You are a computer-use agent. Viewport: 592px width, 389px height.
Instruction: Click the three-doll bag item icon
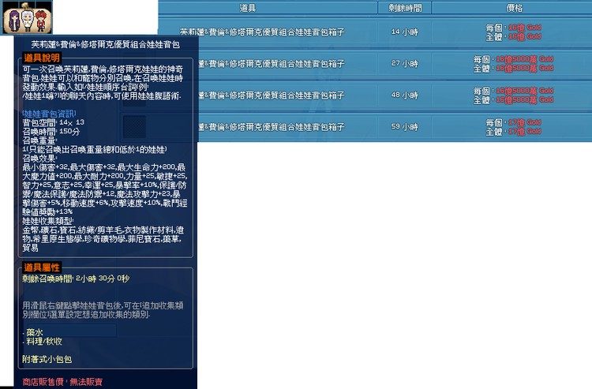point(26,17)
